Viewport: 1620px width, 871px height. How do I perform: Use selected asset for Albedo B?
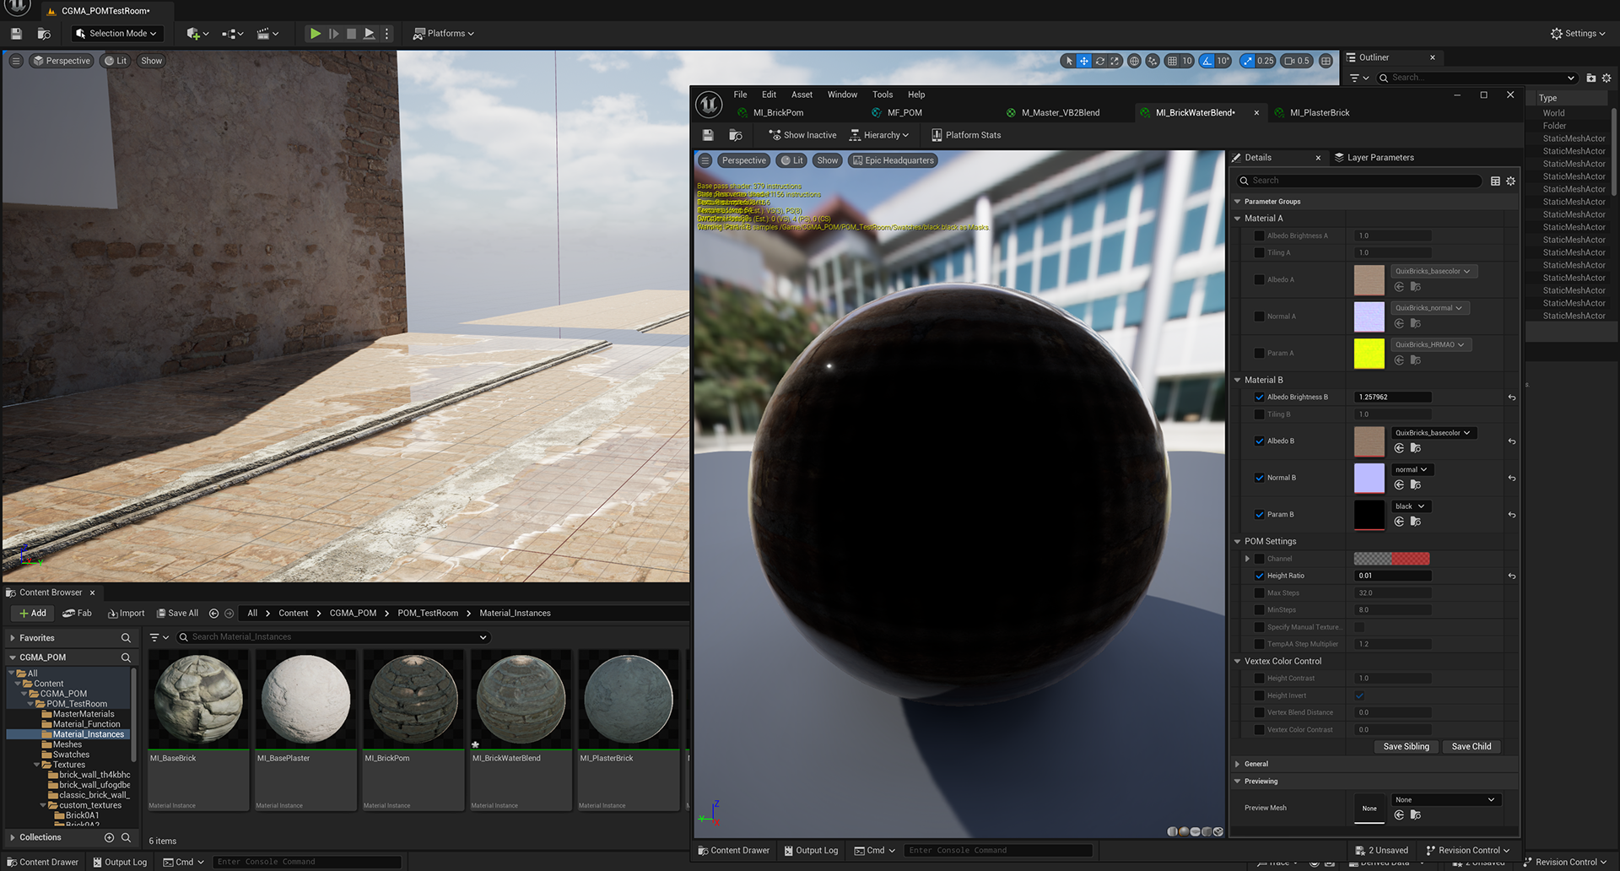pyautogui.click(x=1399, y=448)
